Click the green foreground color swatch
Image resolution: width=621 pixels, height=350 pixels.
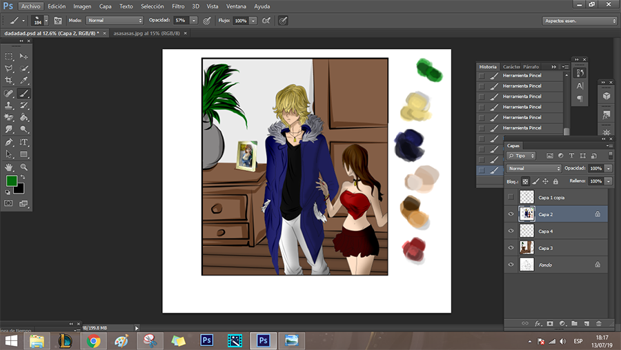[11, 181]
